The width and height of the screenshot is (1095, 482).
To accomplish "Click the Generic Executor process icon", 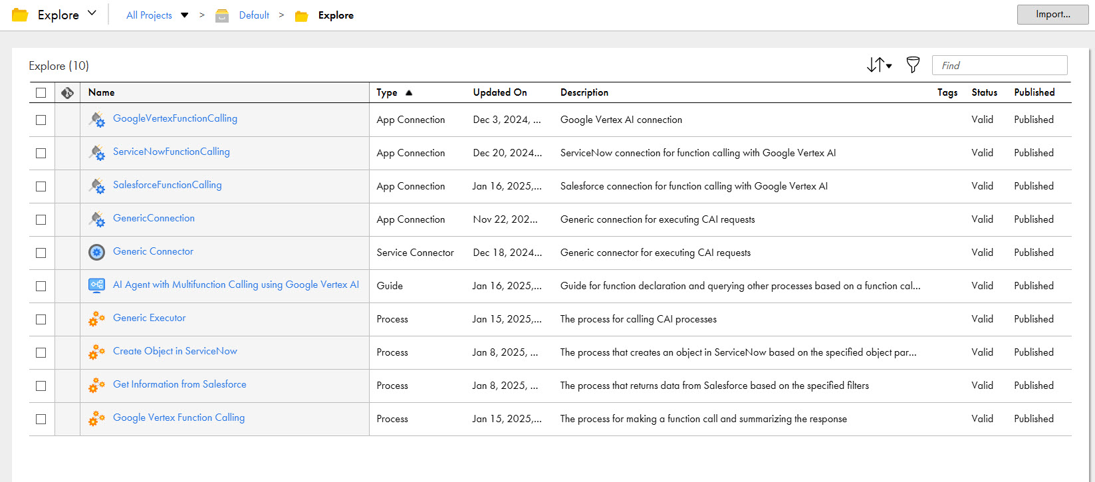I will 97,319.
